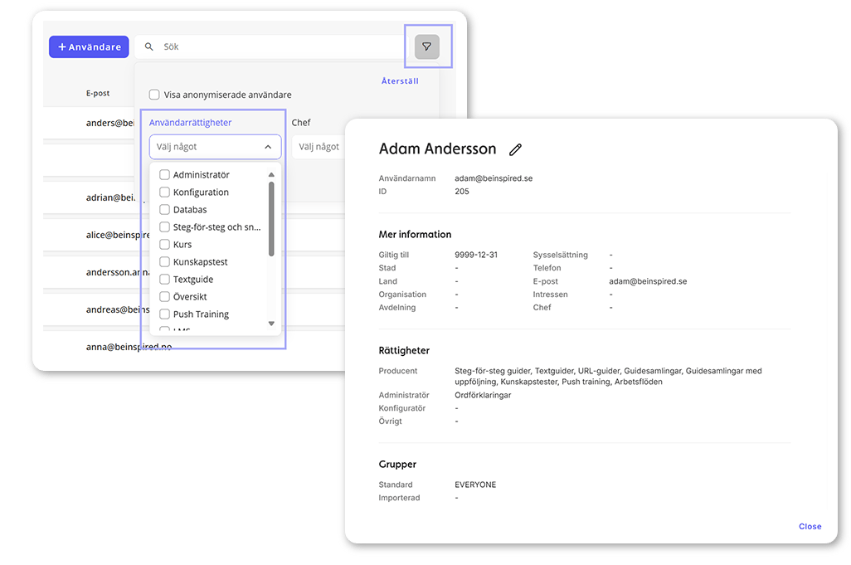Click the Användarnamn value adam@beinspired.se
851x565 pixels.
(494, 178)
